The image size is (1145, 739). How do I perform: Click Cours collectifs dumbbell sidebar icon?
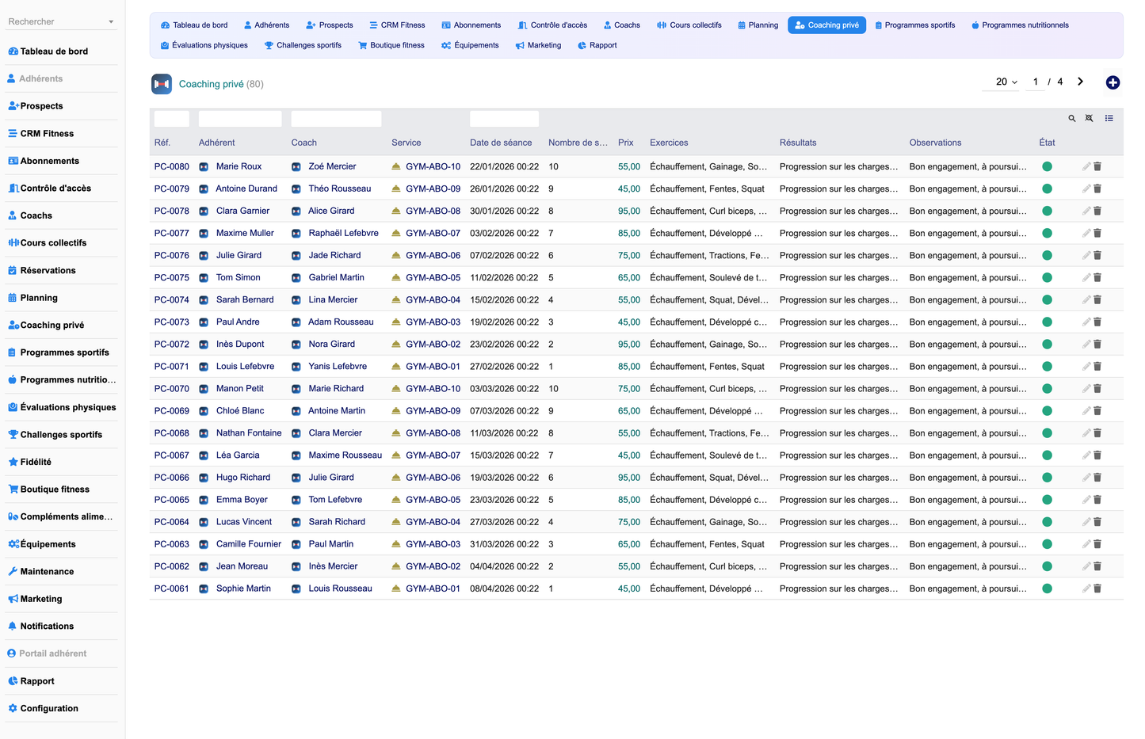coord(13,243)
